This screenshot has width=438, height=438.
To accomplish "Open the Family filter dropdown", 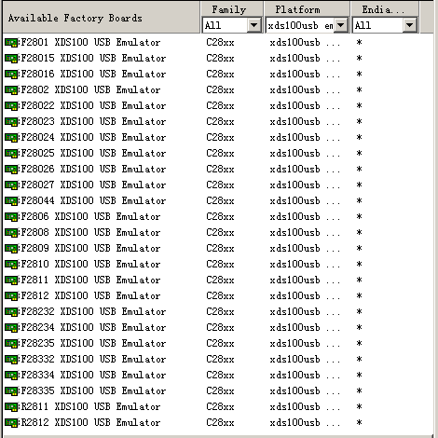I will click(x=253, y=25).
